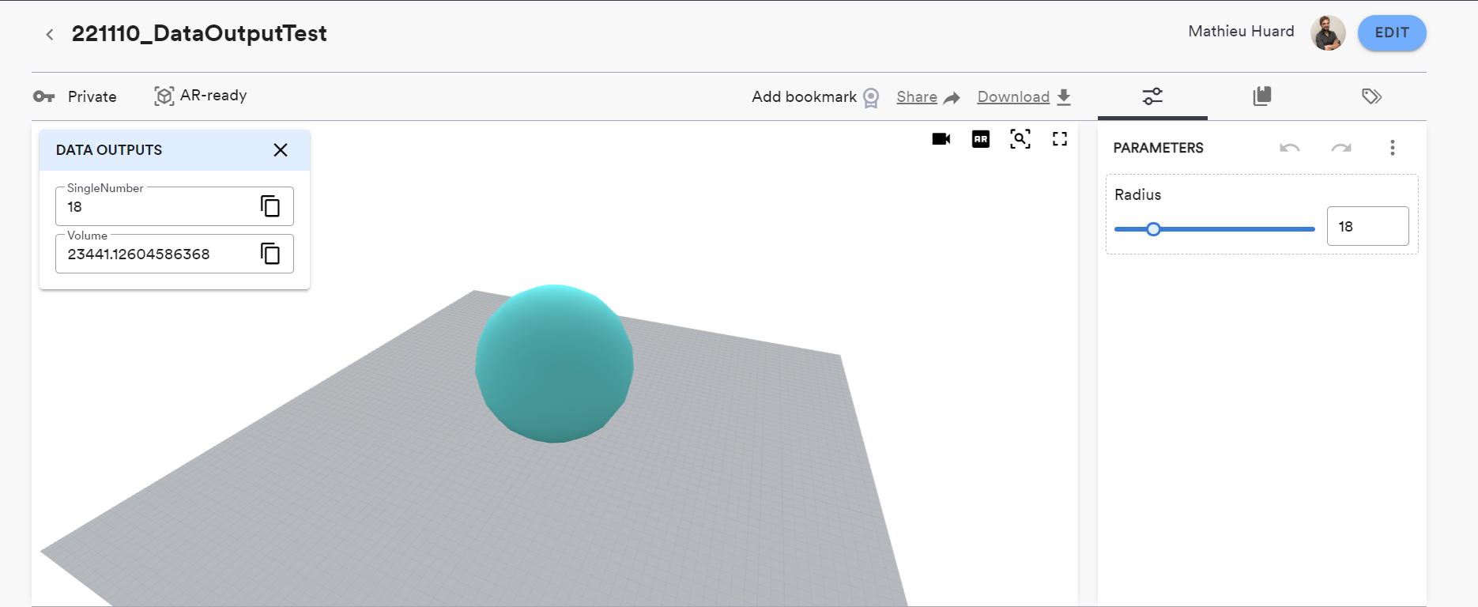
Task: Click the camera icon in viewer
Action: (x=941, y=139)
